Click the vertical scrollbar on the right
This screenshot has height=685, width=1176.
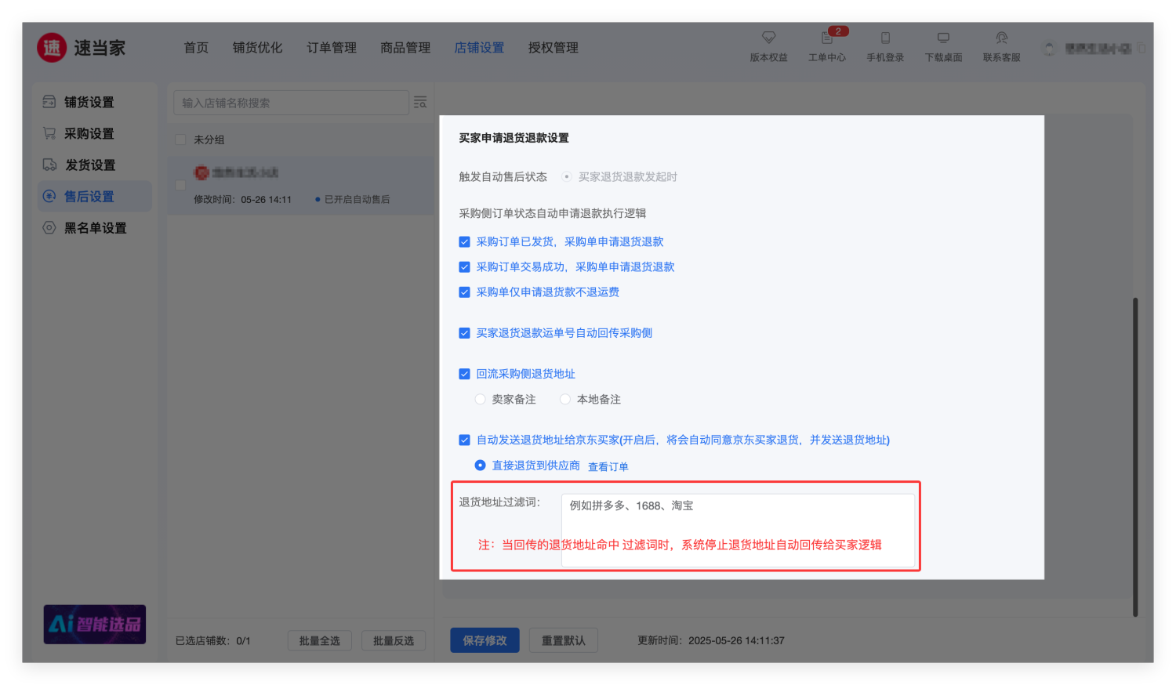tap(1135, 455)
